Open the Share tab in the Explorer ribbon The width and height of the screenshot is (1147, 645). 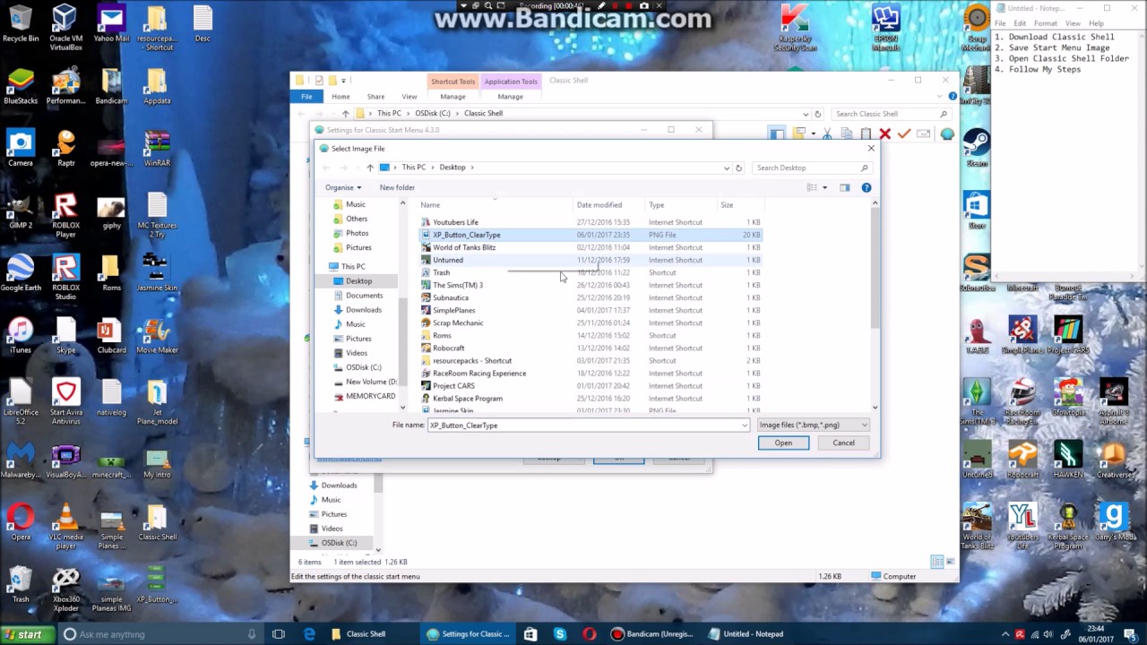pos(375,96)
